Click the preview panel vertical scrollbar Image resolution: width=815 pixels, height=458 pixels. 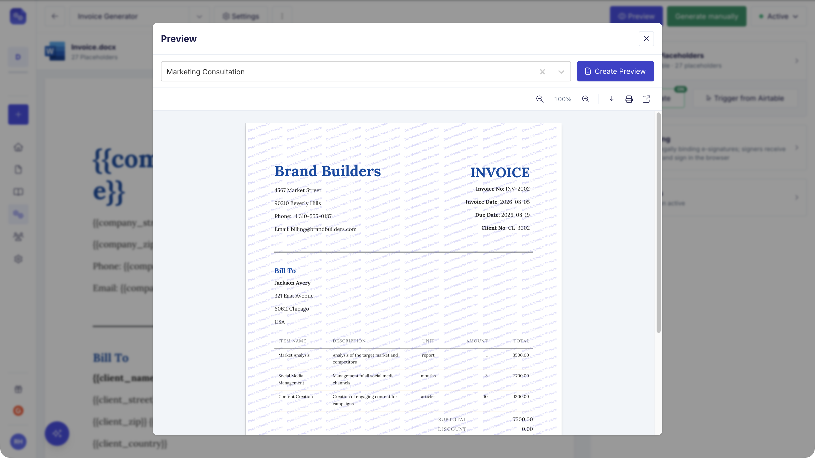[x=658, y=223]
